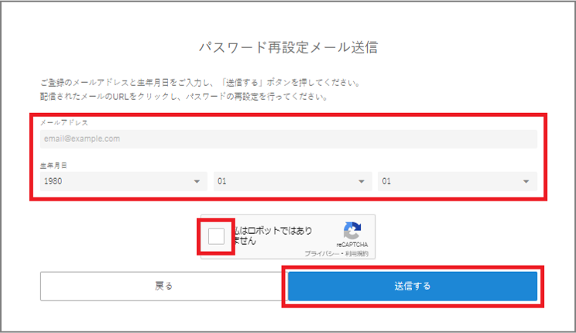The height and width of the screenshot is (333, 576).
Task: Click the 戻る back button
Action: pyautogui.click(x=163, y=286)
